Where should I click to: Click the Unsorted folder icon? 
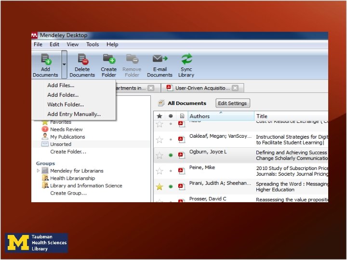45,144
